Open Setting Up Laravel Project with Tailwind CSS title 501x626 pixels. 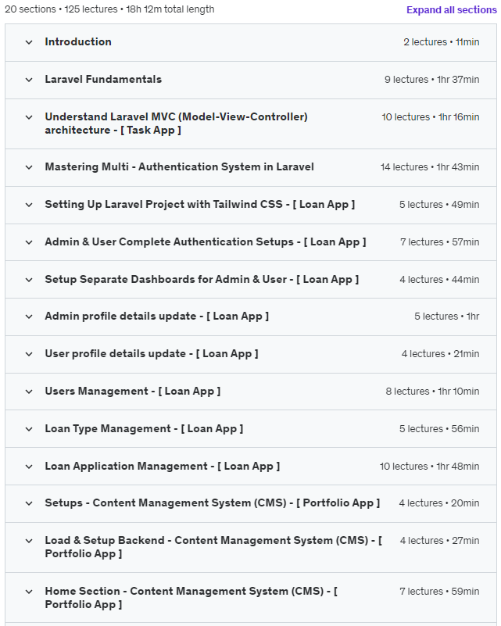(199, 205)
